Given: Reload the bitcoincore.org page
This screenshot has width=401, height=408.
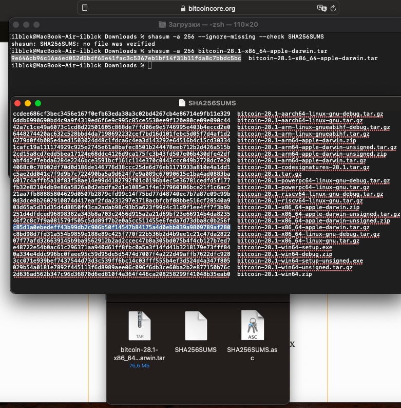Looking at the screenshot, I should [x=333, y=8].
